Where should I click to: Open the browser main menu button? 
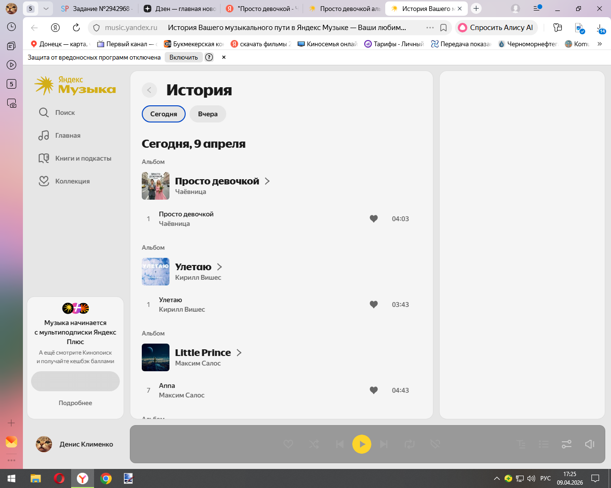(537, 9)
